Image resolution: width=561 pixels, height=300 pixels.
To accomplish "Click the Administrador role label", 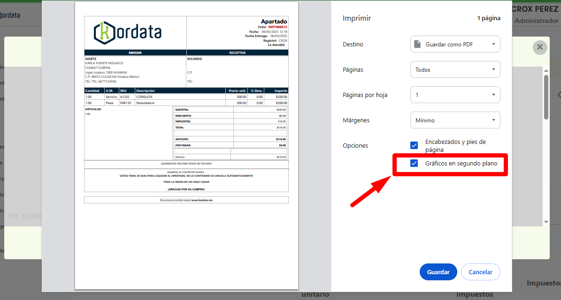I will 536,21.
